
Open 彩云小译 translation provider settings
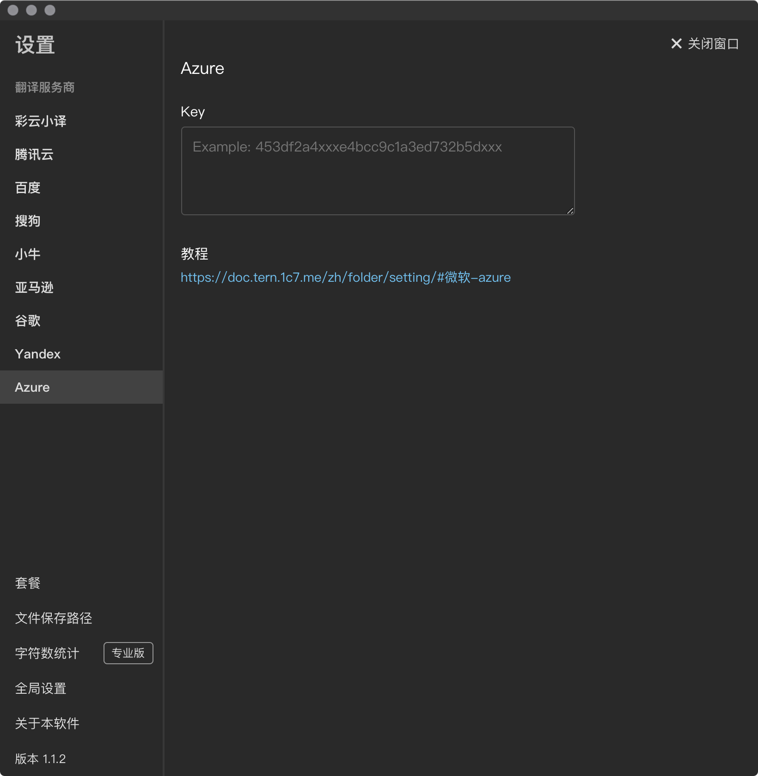[x=41, y=121]
